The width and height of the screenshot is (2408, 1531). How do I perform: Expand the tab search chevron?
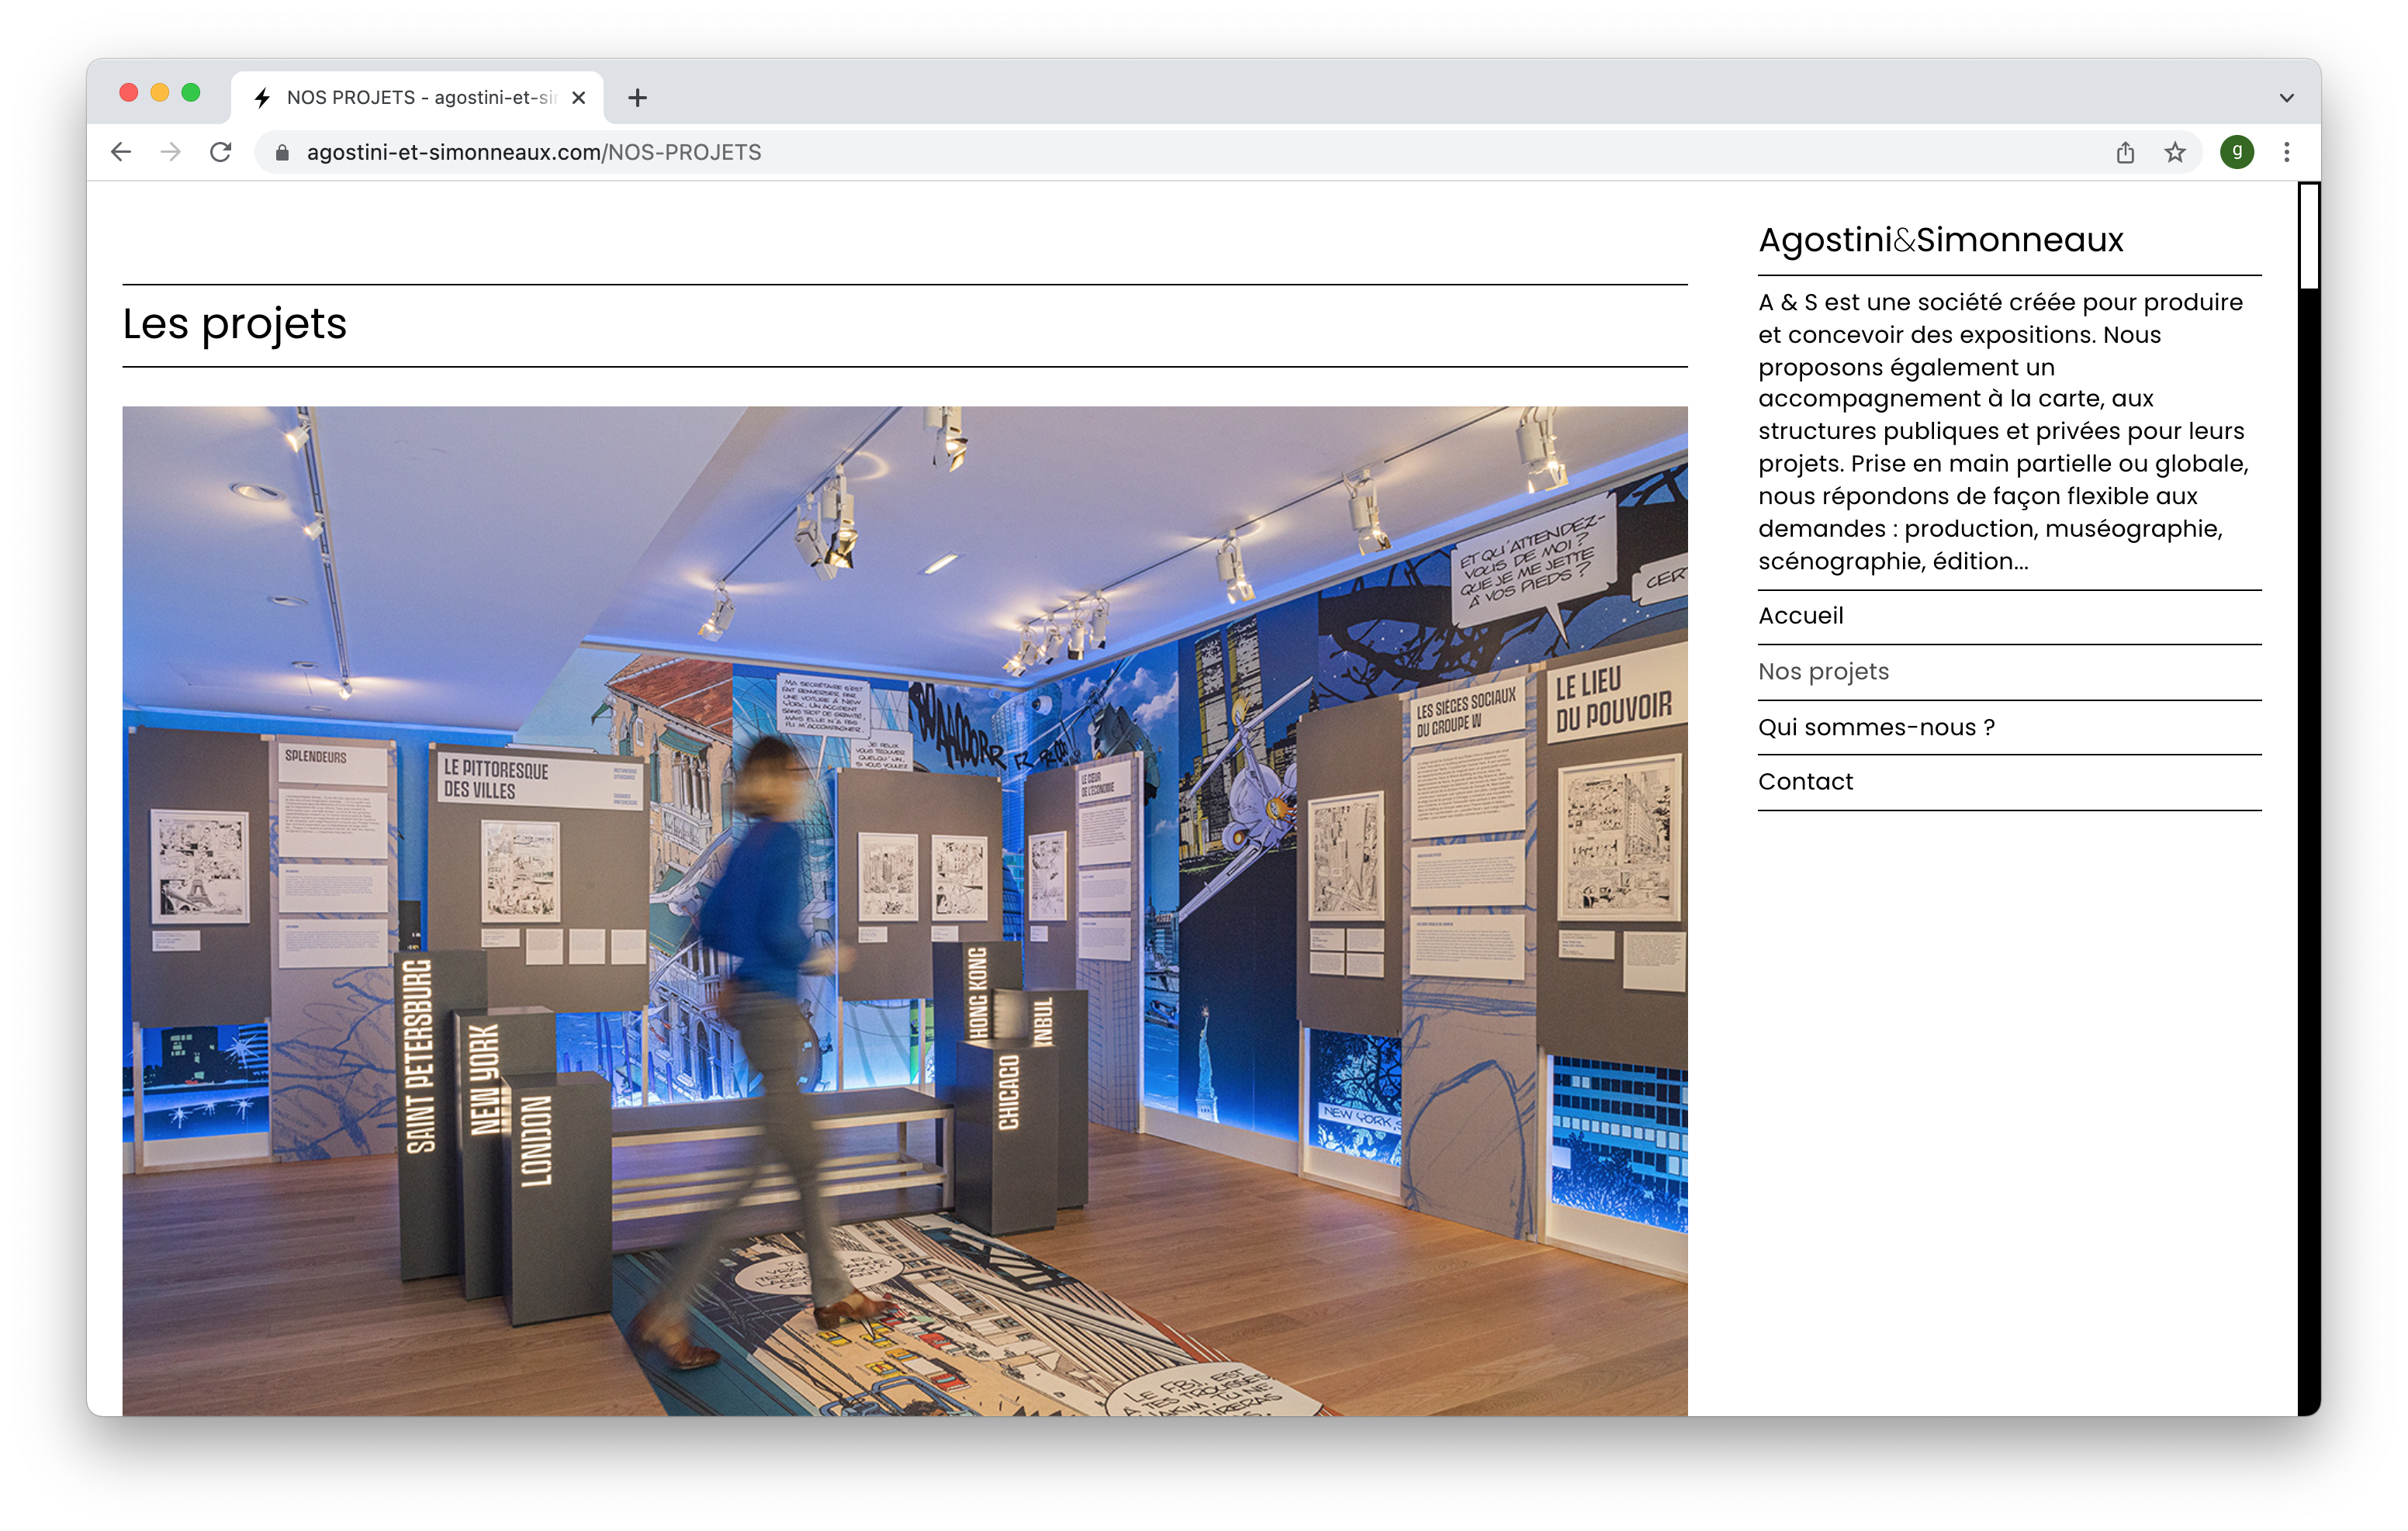click(2286, 97)
